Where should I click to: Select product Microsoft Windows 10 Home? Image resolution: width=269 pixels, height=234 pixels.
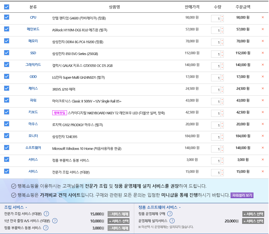point(87,149)
